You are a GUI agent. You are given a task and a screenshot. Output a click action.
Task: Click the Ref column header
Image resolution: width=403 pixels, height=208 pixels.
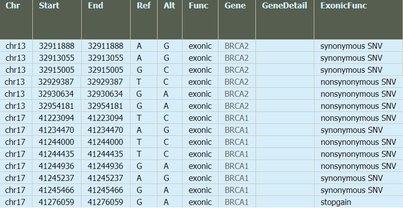144,5
